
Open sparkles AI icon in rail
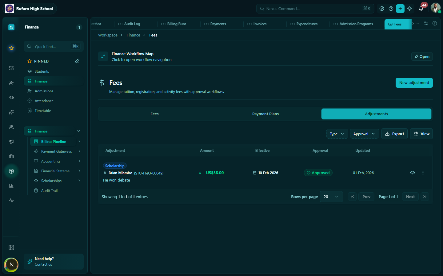click(x=11, y=112)
